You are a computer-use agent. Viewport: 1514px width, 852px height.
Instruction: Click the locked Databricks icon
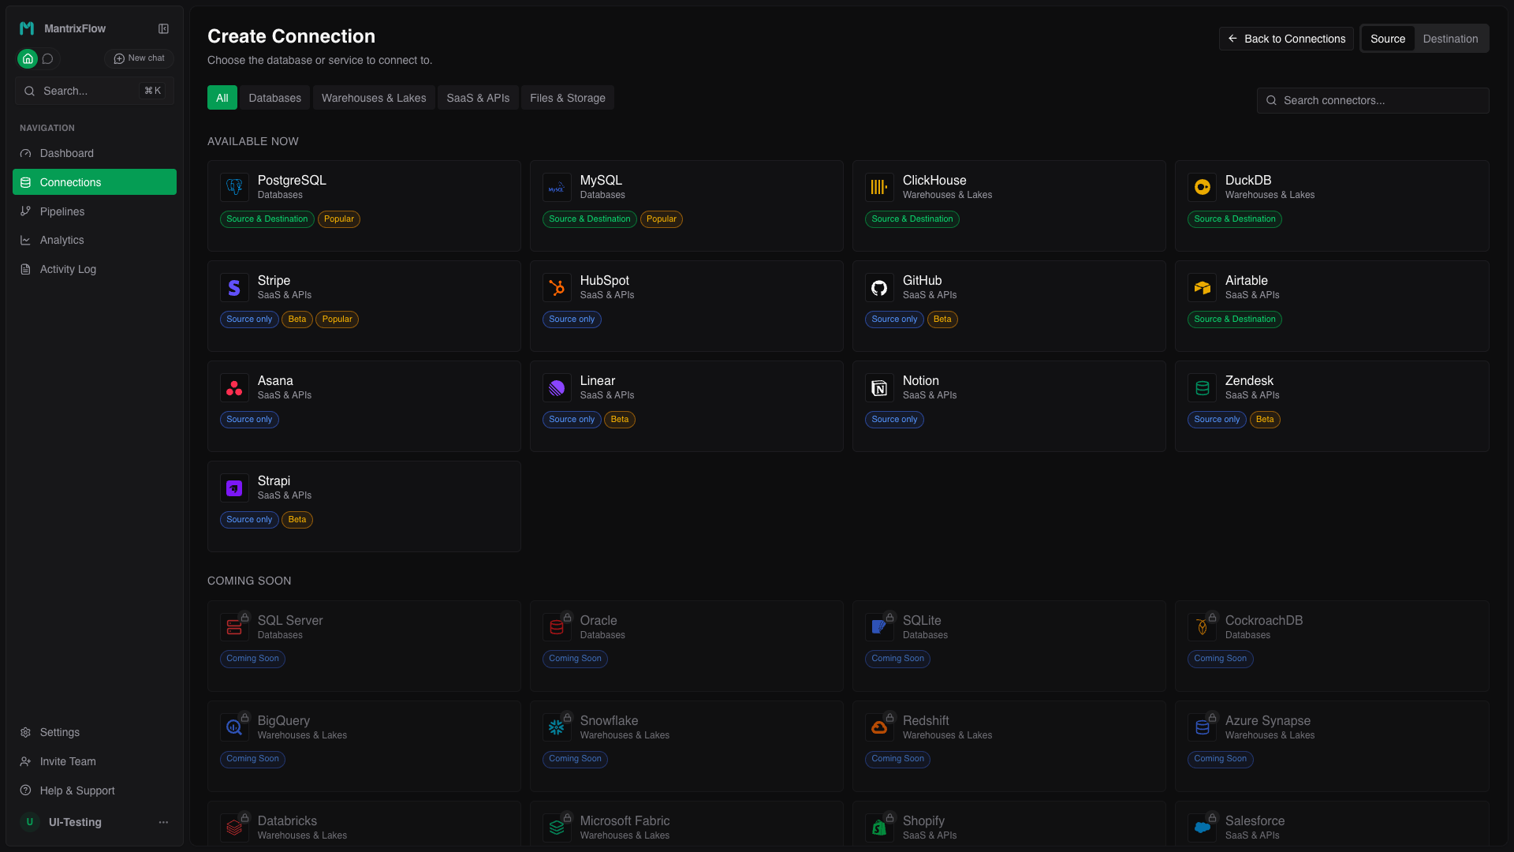[x=234, y=828]
